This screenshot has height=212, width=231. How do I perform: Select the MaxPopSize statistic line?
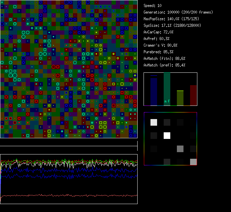pos(171,19)
